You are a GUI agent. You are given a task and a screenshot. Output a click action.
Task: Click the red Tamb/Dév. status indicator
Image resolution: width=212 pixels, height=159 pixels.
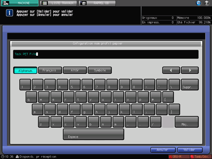(x=201, y=157)
